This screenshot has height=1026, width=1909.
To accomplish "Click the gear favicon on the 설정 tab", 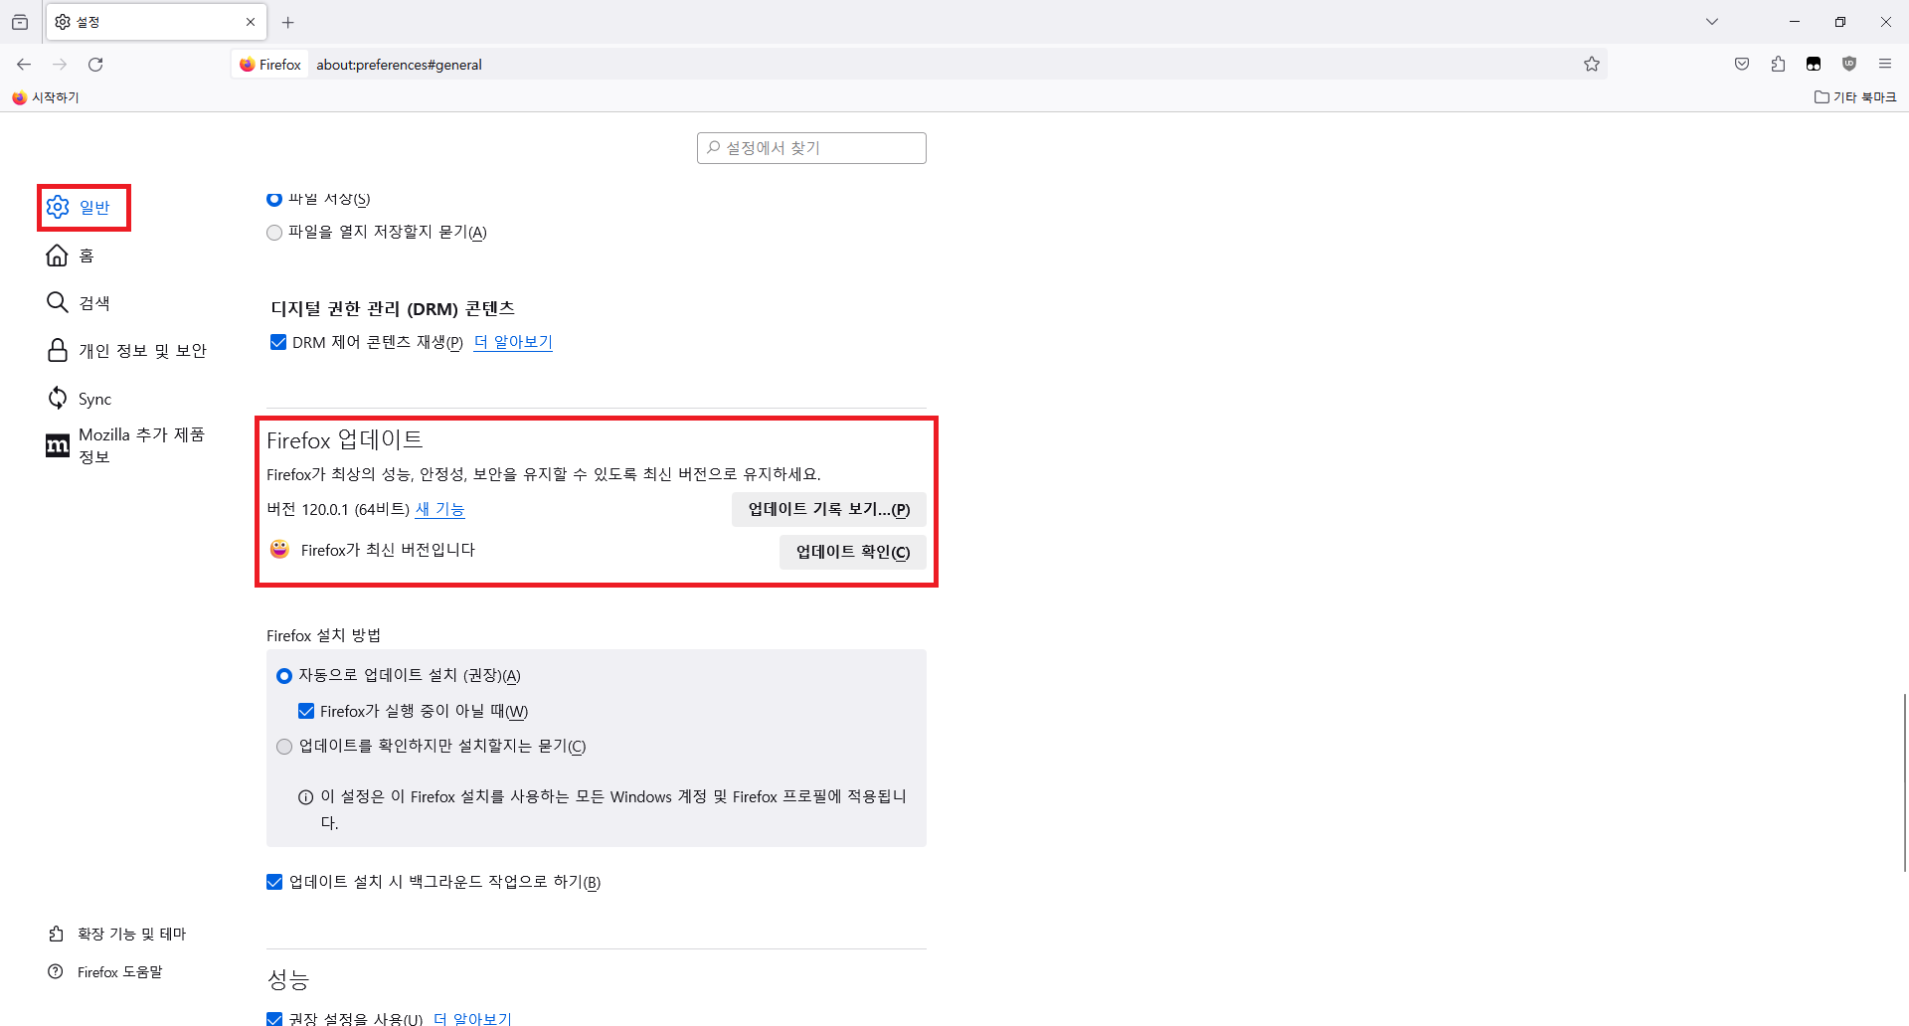I will click(63, 22).
